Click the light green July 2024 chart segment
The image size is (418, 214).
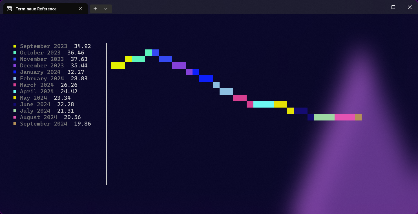tap(324, 117)
